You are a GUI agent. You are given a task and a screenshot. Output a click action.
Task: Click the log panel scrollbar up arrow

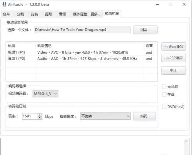click(x=186, y=141)
